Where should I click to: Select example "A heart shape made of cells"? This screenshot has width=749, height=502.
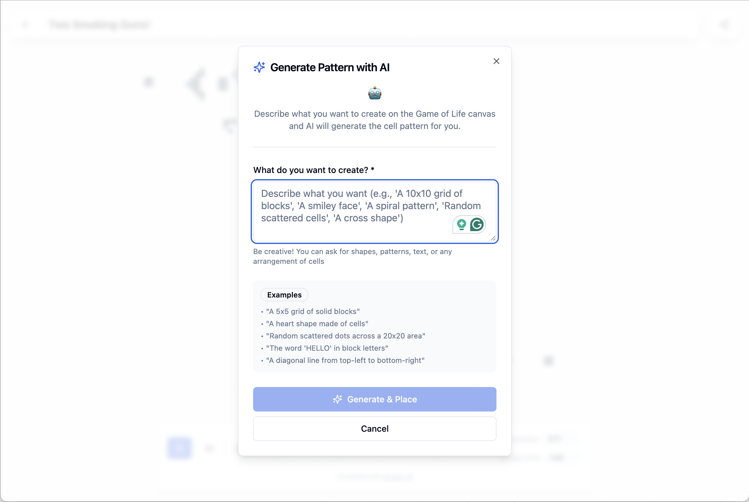tap(317, 324)
